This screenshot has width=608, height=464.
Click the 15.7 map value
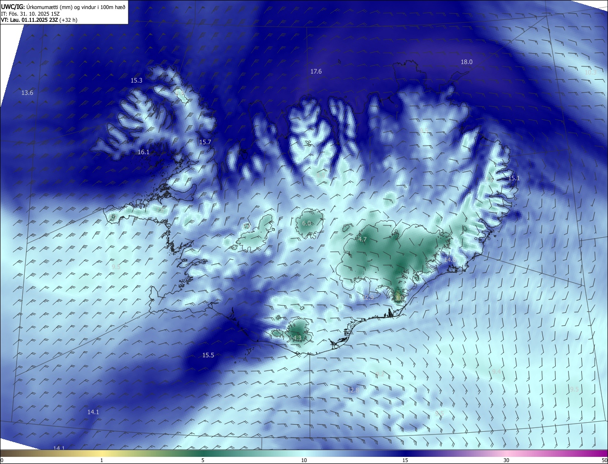tap(205, 142)
